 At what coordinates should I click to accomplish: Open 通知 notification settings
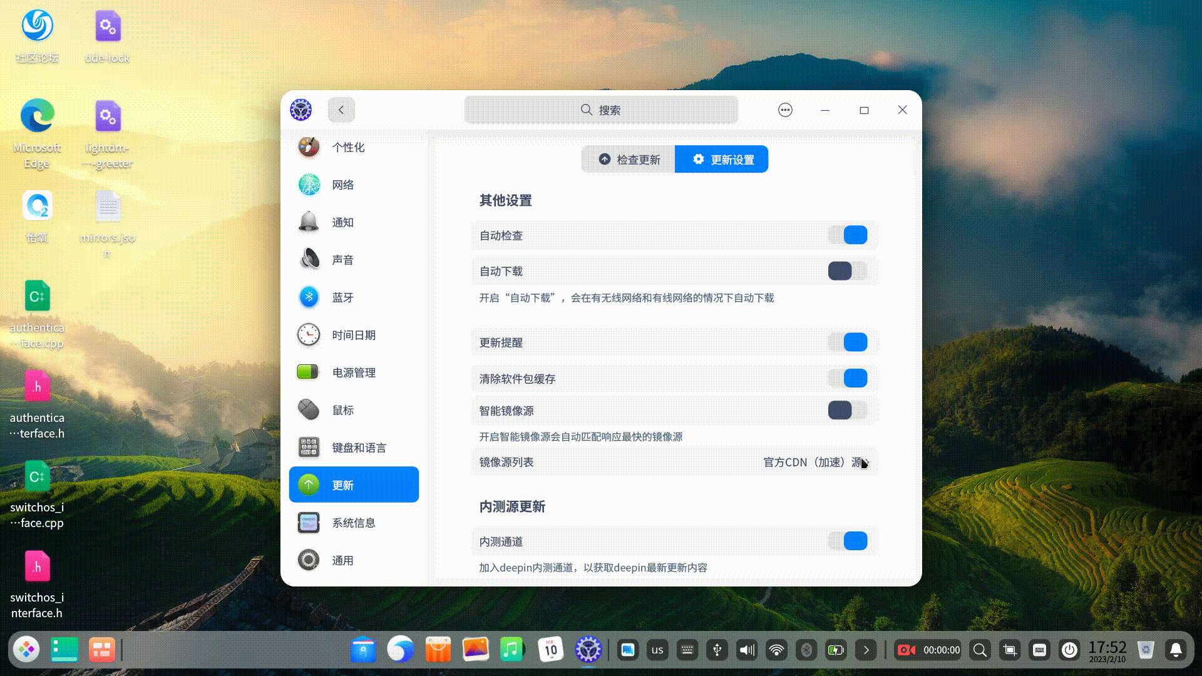coord(354,222)
